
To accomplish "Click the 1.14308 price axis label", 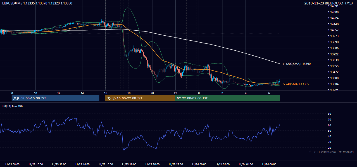I will point(334,12).
